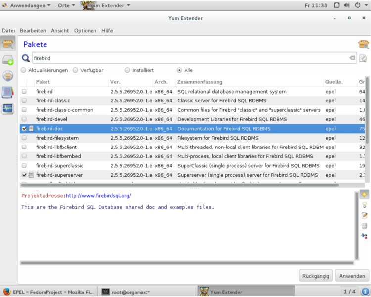Open the Hilfe menu
The height and width of the screenshot is (297, 371).
click(107, 31)
